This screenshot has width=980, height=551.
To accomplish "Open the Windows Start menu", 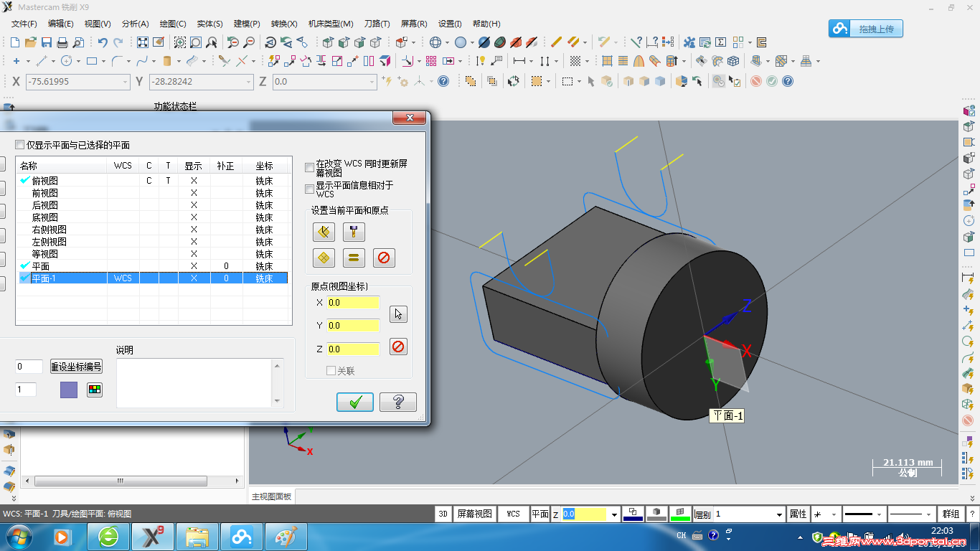I will point(17,537).
